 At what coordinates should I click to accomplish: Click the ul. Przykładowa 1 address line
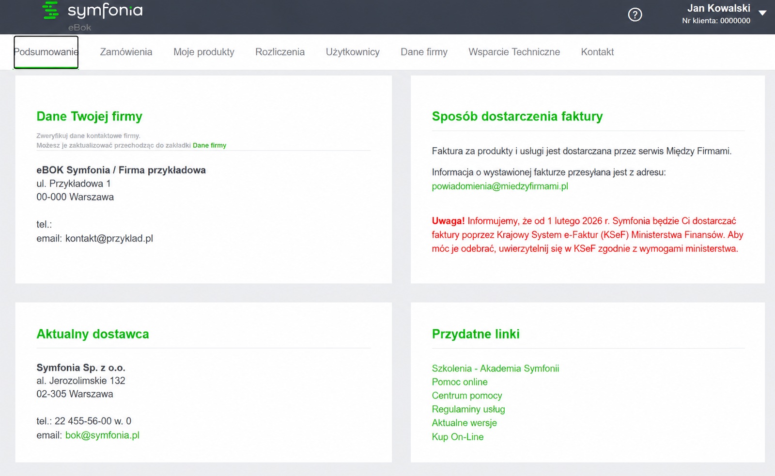(x=74, y=184)
